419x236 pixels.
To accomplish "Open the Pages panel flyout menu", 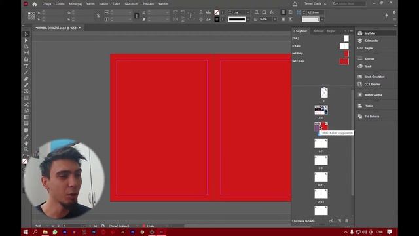I will pos(351,31).
